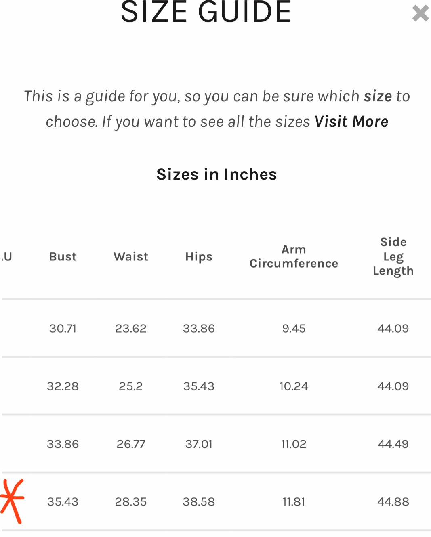The width and height of the screenshot is (431, 537).
Task: Select side leg length value 44.49
Action: click(393, 444)
